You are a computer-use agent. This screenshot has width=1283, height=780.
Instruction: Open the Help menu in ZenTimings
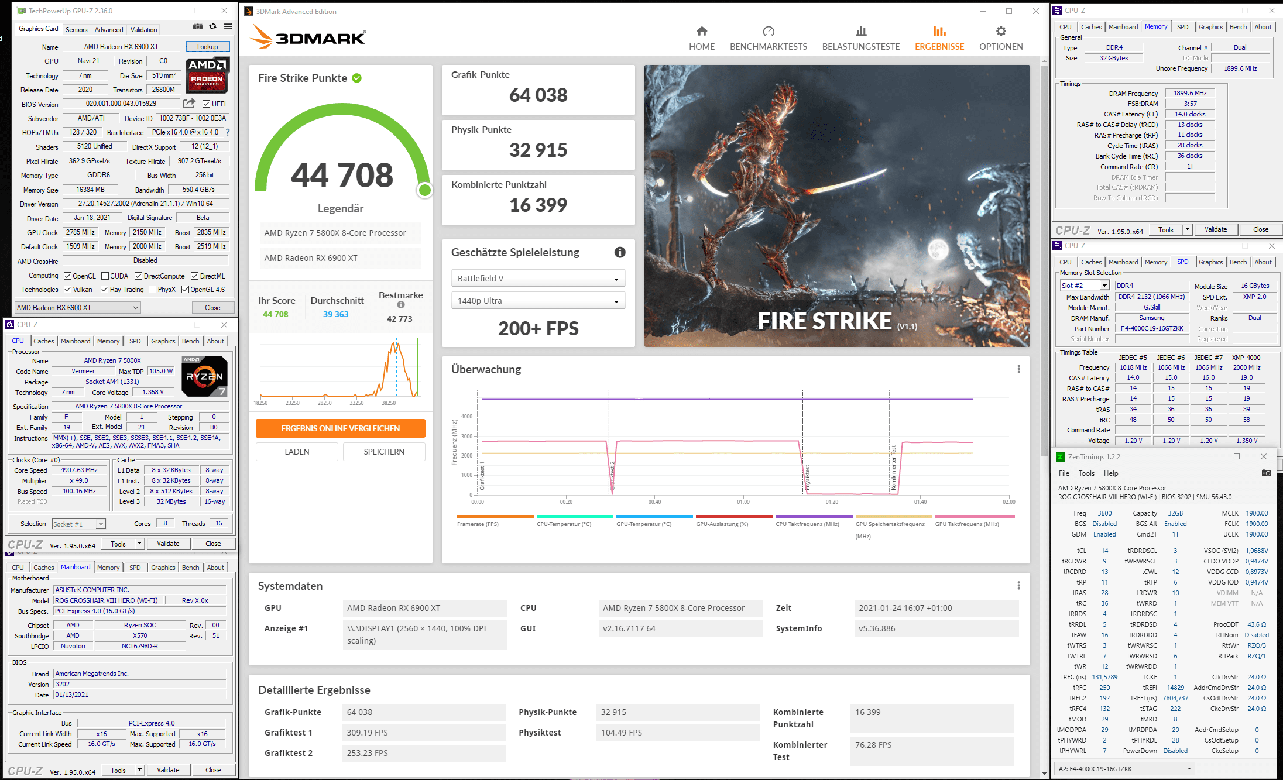click(1111, 473)
